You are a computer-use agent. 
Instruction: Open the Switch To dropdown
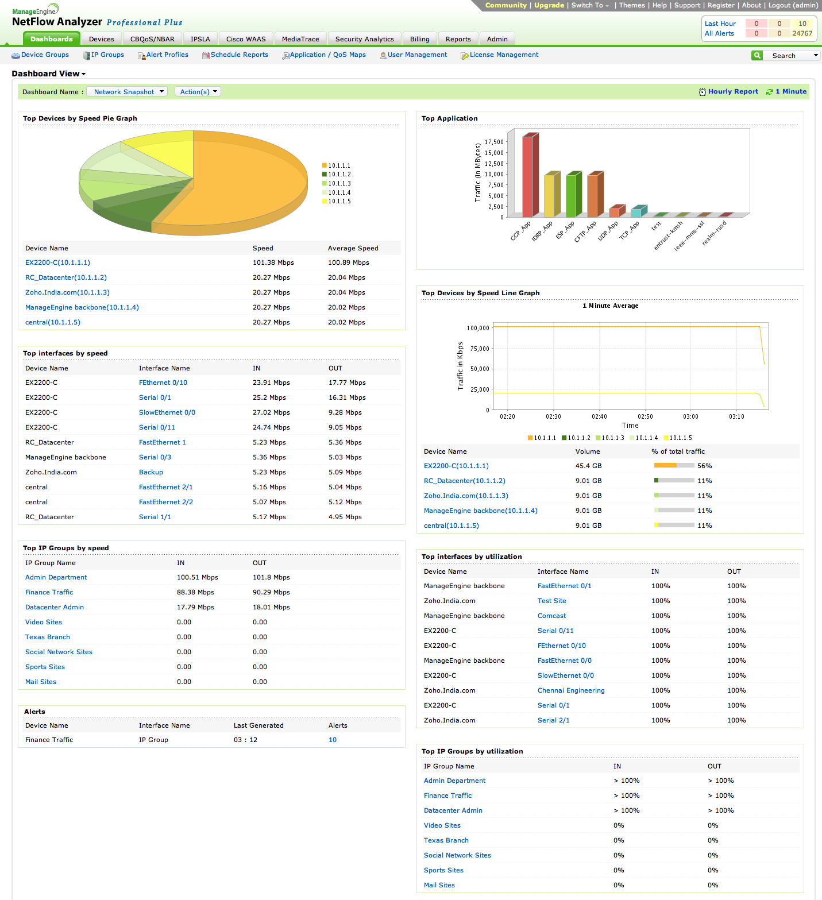tap(590, 5)
